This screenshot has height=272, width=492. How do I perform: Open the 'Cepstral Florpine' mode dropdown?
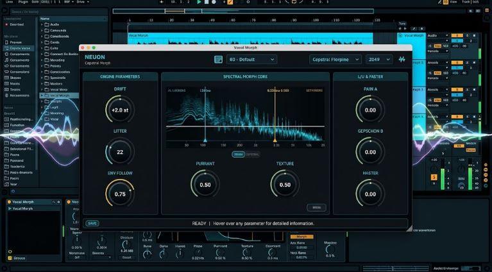click(335, 59)
